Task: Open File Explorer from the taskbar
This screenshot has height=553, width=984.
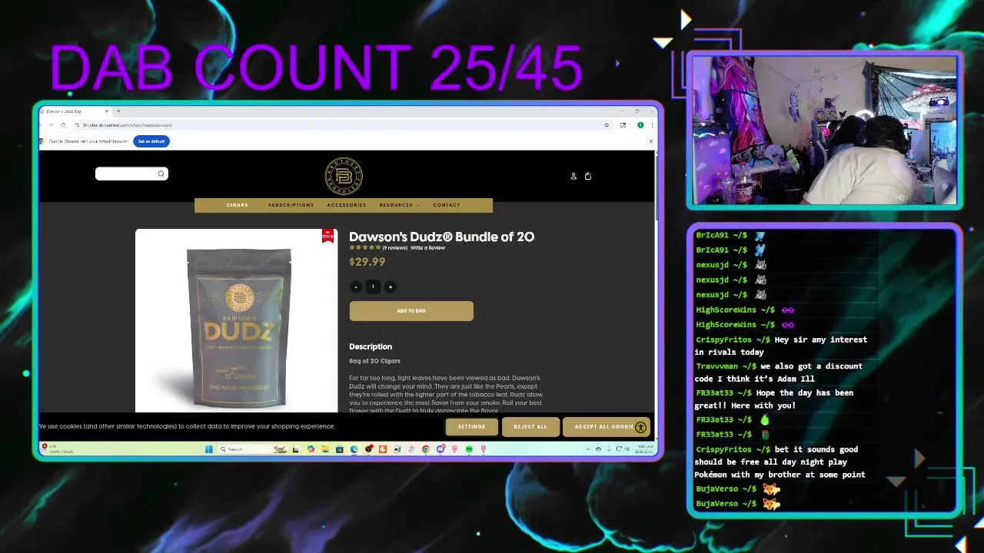Action: tap(325, 449)
